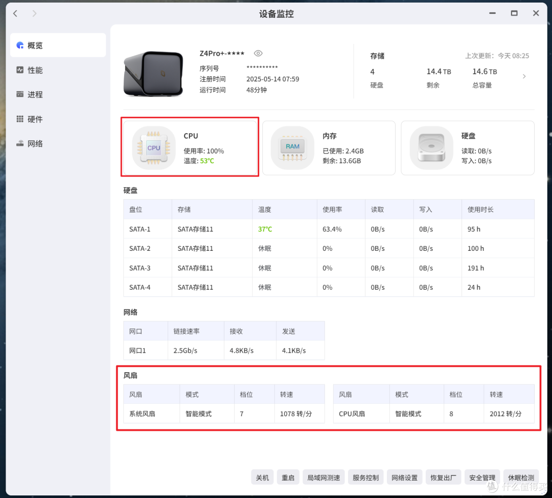Click the 2.5Gb/s link speed value
552x498 pixels.
click(185, 351)
